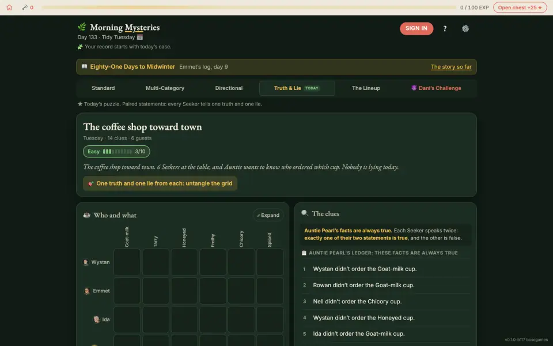This screenshot has height=346, width=553.
Task: Click the SIGN IN button
Action: pos(416,29)
